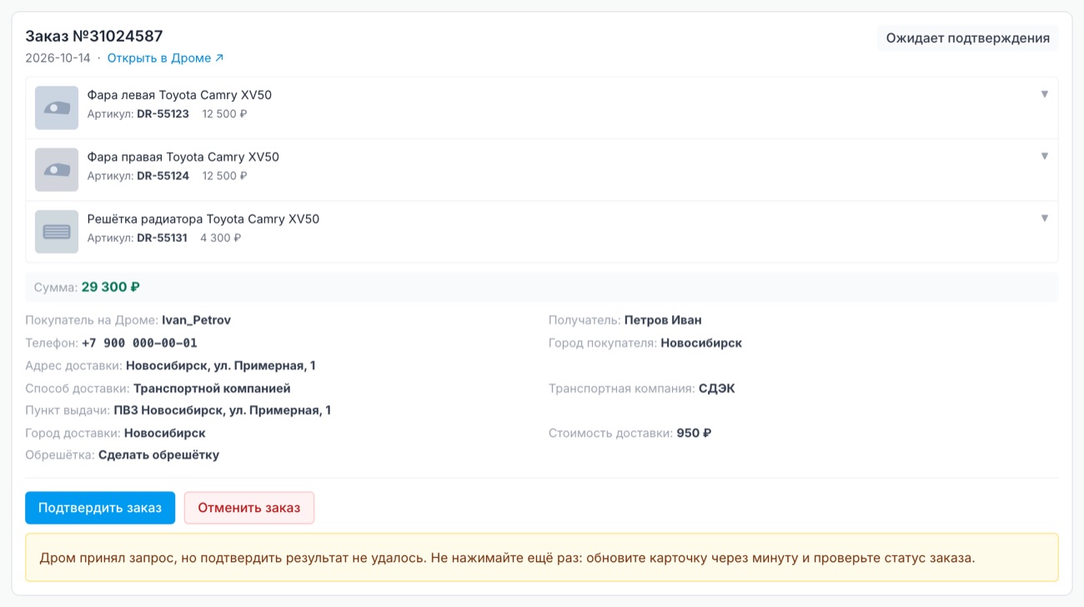Click the Город доставки value Новосибирск
The height and width of the screenshot is (607, 1084).
[x=165, y=434]
